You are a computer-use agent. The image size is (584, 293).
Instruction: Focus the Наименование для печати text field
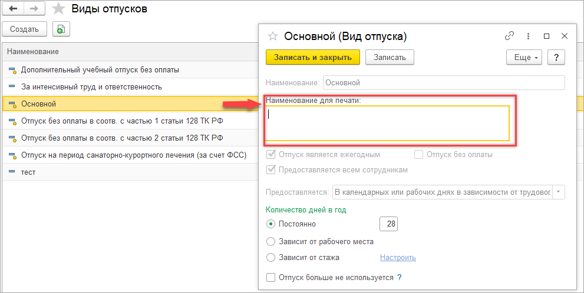pos(387,124)
